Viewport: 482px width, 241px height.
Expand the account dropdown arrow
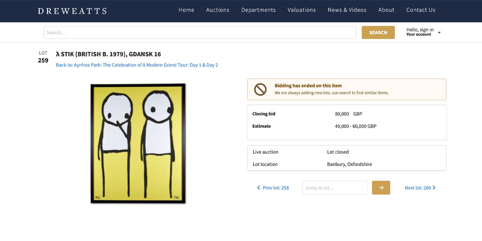(439, 33)
